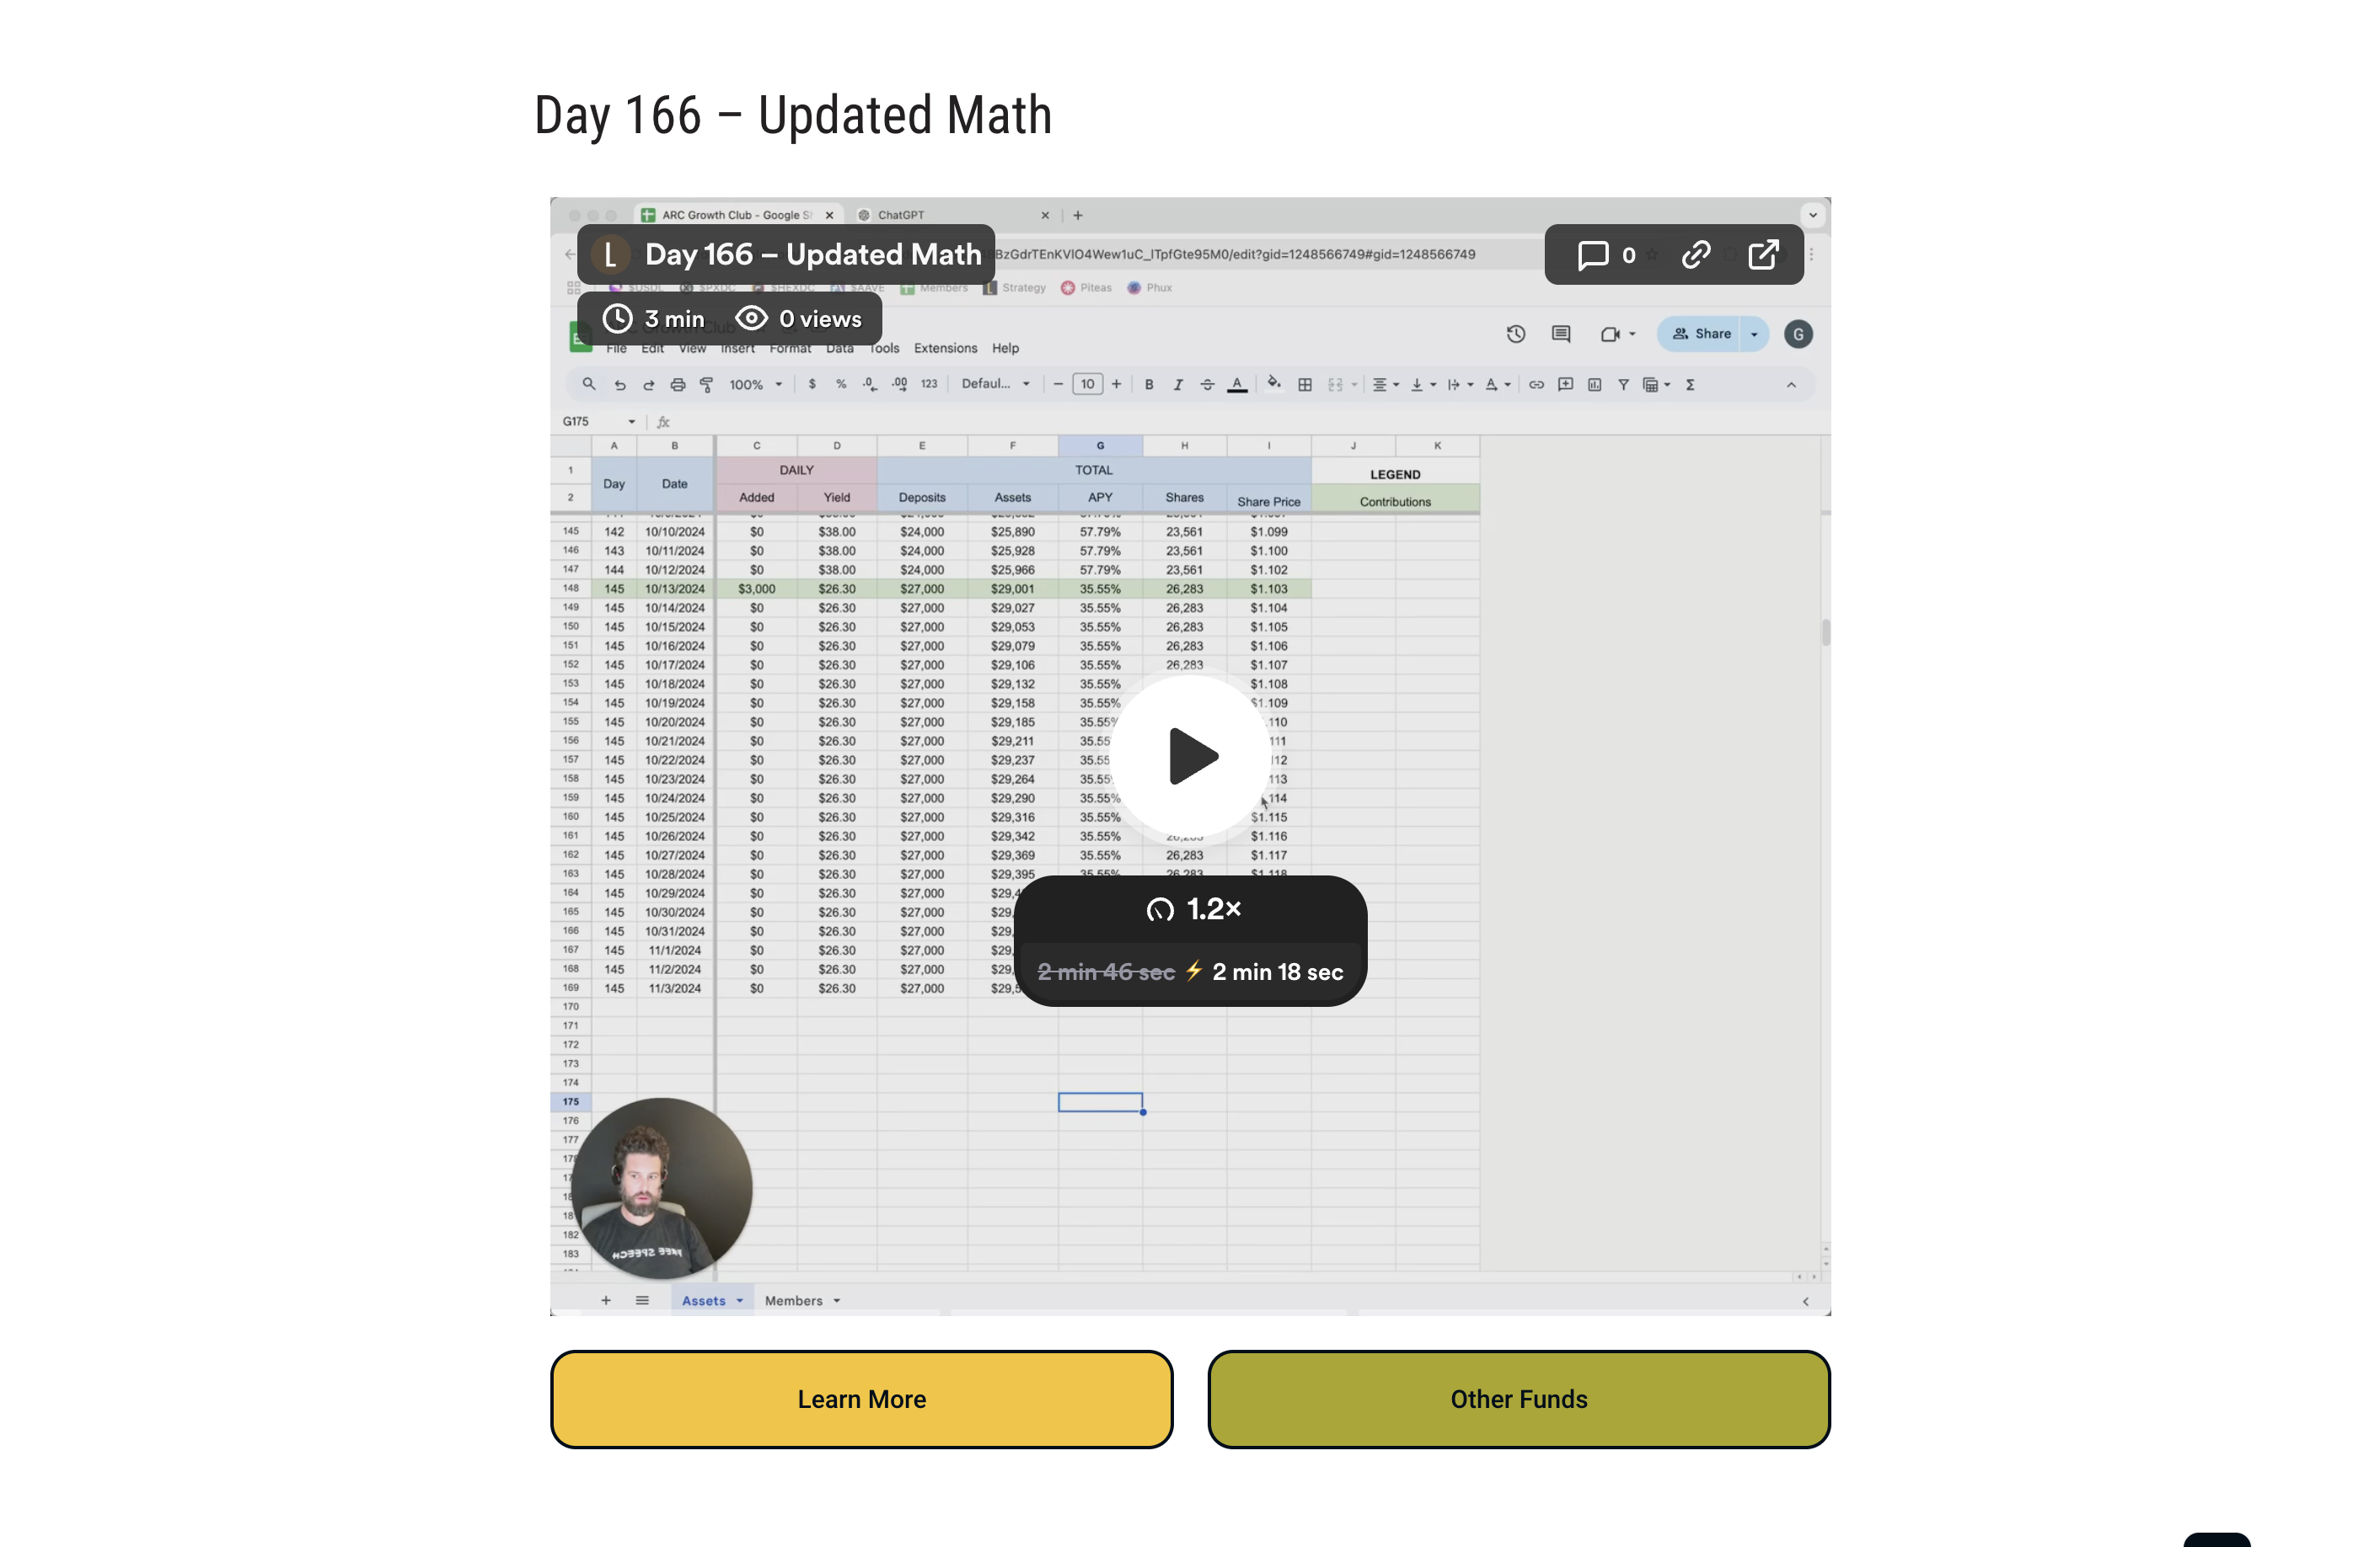2380x1547 pixels.
Task: Click the percentage format icon %
Action: click(x=838, y=385)
